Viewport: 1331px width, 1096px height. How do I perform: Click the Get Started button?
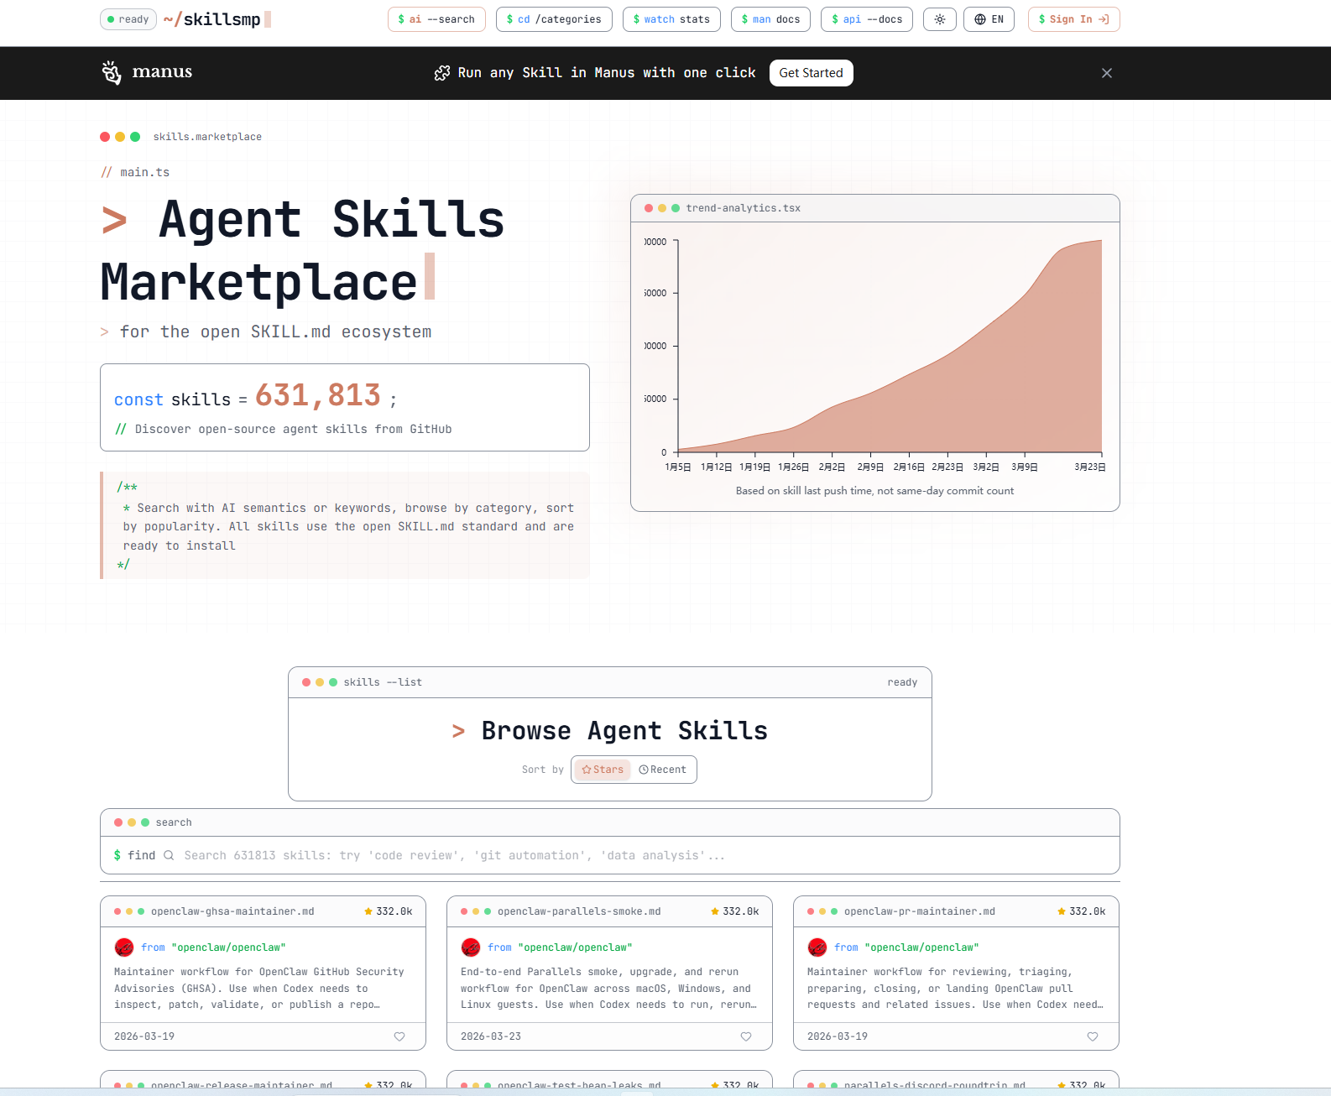pos(811,73)
